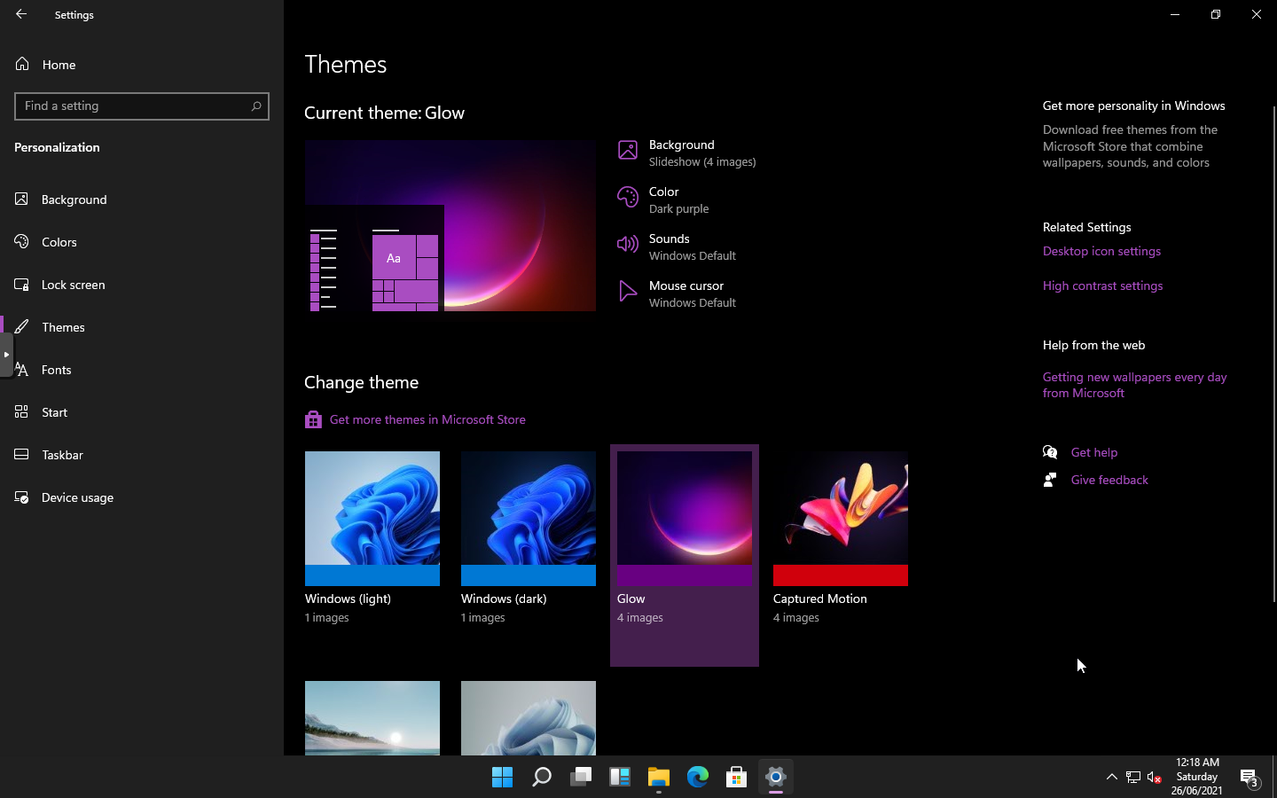The width and height of the screenshot is (1277, 798).
Task: Open the Background personalization page
Action: coord(142,199)
